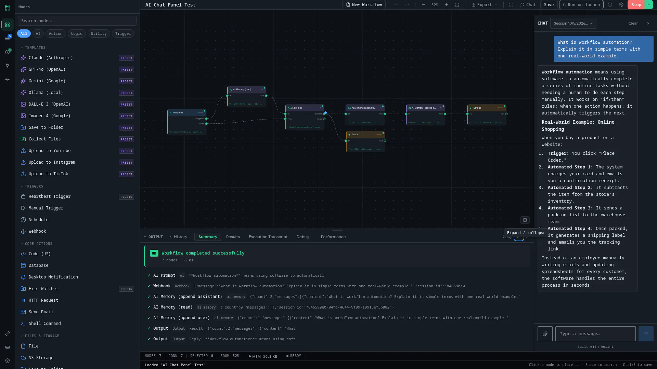Click the Stop button
The width and height of the screenshot is (657, 369).
point(636,5)
